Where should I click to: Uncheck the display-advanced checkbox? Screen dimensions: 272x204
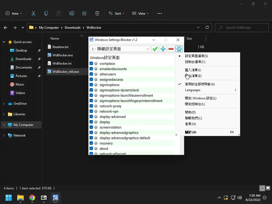pos(91,117)
